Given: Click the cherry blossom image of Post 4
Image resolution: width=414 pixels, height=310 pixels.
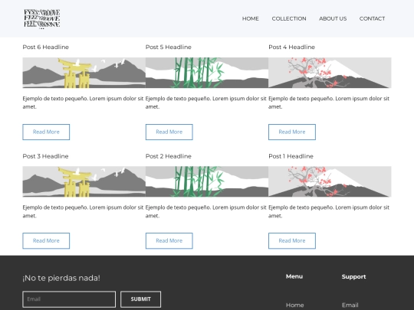Looking at the screenshot, I should point(330,73).
